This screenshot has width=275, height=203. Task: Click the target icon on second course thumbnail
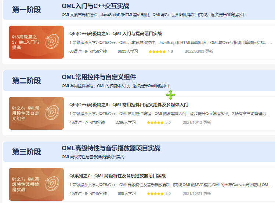51,112
